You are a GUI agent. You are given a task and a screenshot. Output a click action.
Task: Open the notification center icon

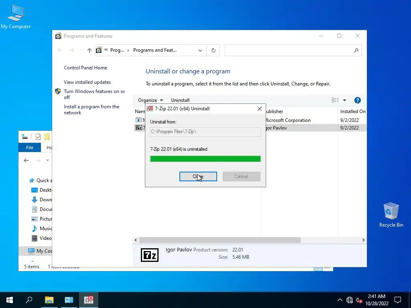[x=398, y=300]
